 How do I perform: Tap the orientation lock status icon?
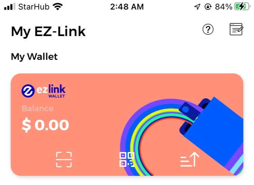tap(208, 7)
